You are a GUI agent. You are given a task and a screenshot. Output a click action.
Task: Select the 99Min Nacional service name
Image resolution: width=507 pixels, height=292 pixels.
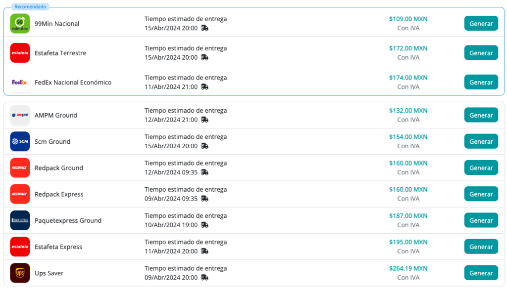[57, 24]
